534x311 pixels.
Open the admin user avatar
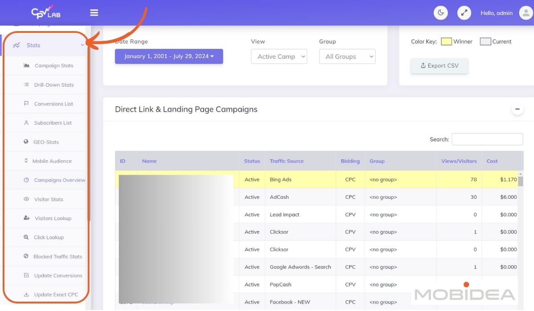coord(526,13)
